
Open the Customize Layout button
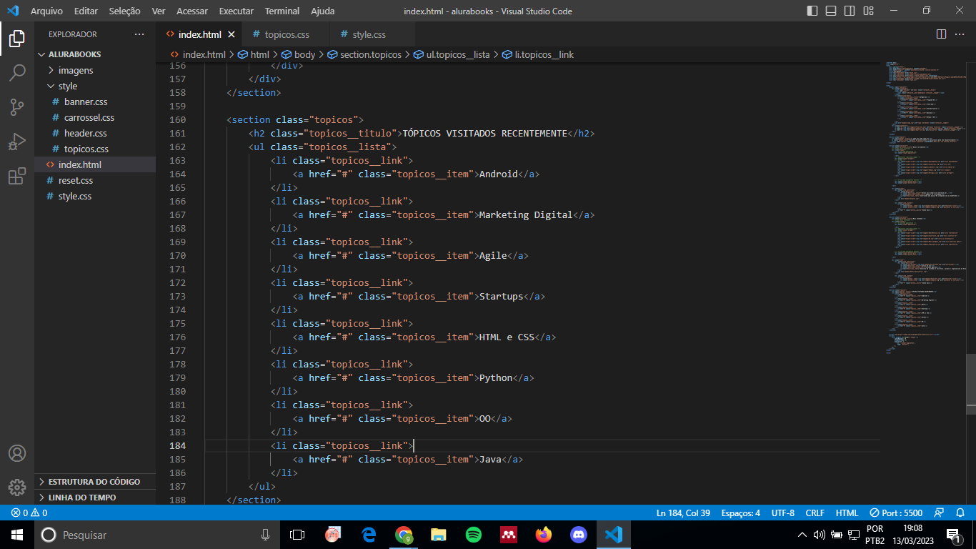(x=868, y=11)
